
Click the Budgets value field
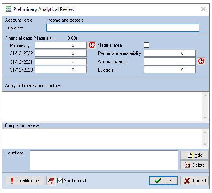coord(170,70)
